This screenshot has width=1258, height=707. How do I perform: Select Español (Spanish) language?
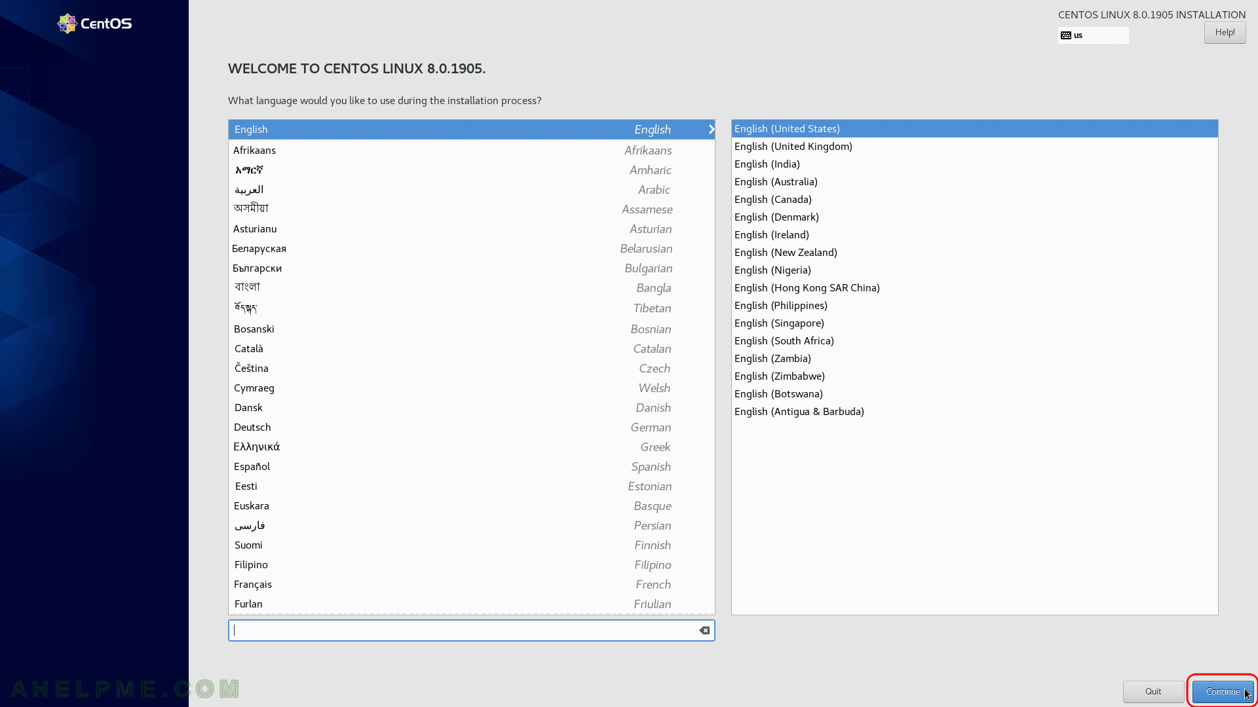pos(471,467)
